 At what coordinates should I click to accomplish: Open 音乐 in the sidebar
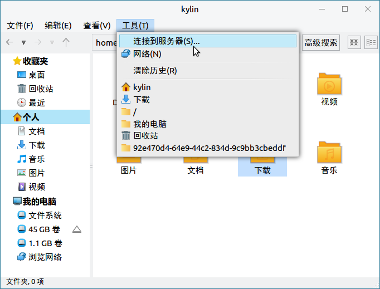[31, 159]
